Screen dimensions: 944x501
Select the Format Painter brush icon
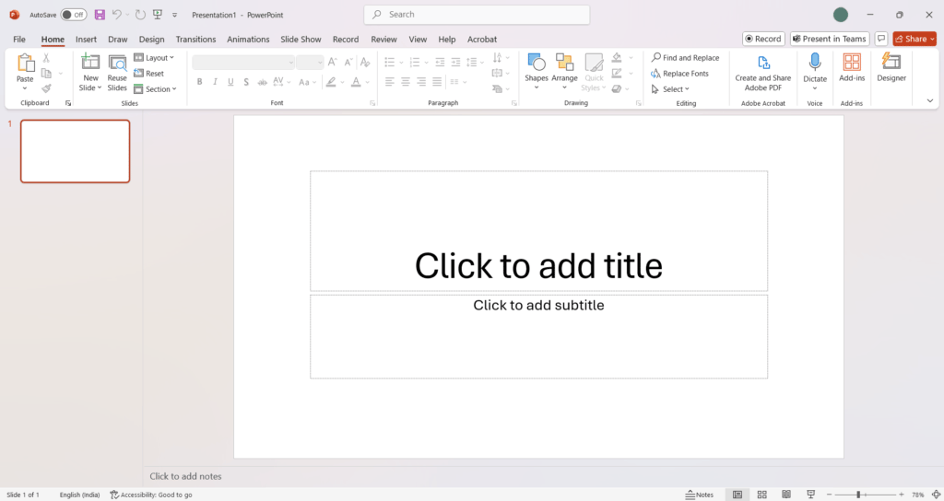[x=46, y=89]
